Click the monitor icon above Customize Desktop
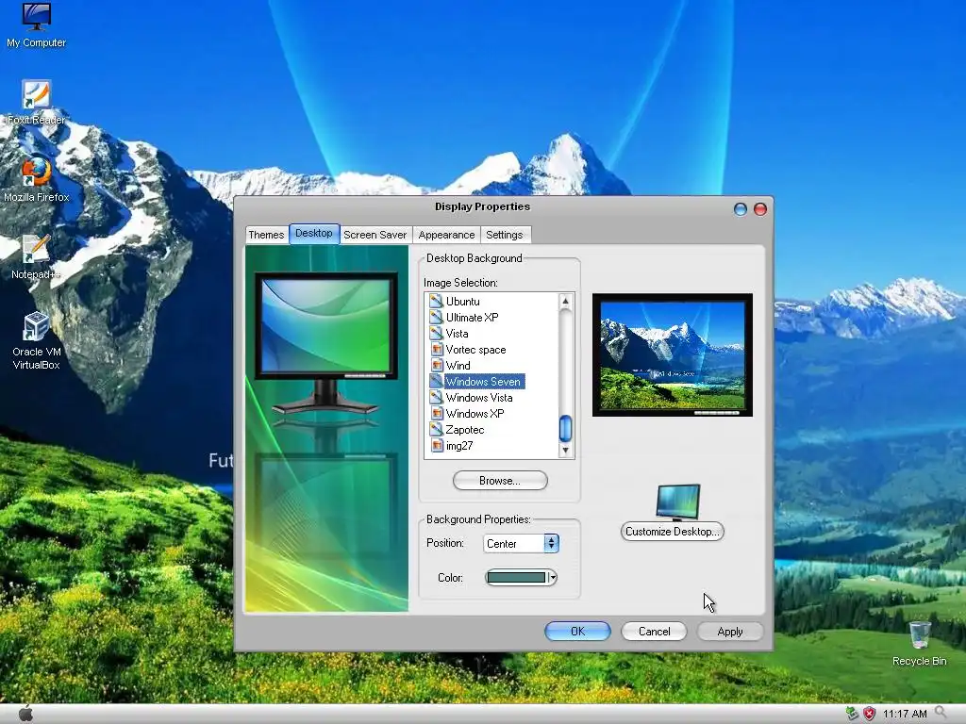 click(x=677, y=502)
